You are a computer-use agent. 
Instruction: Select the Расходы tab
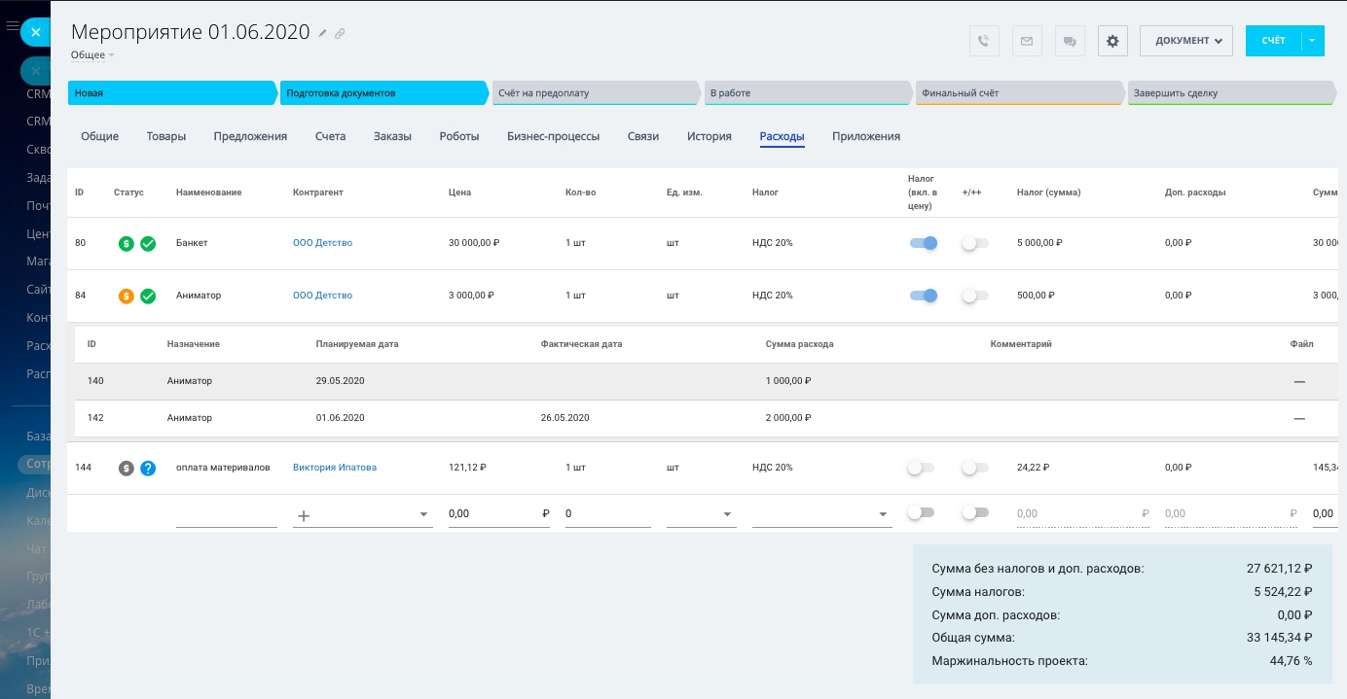click(x=783, y=136)
